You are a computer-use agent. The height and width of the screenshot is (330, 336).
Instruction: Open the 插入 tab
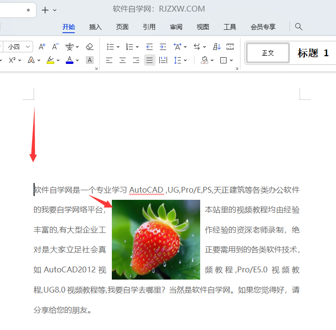pyautogui.click(x=96, y=27)
